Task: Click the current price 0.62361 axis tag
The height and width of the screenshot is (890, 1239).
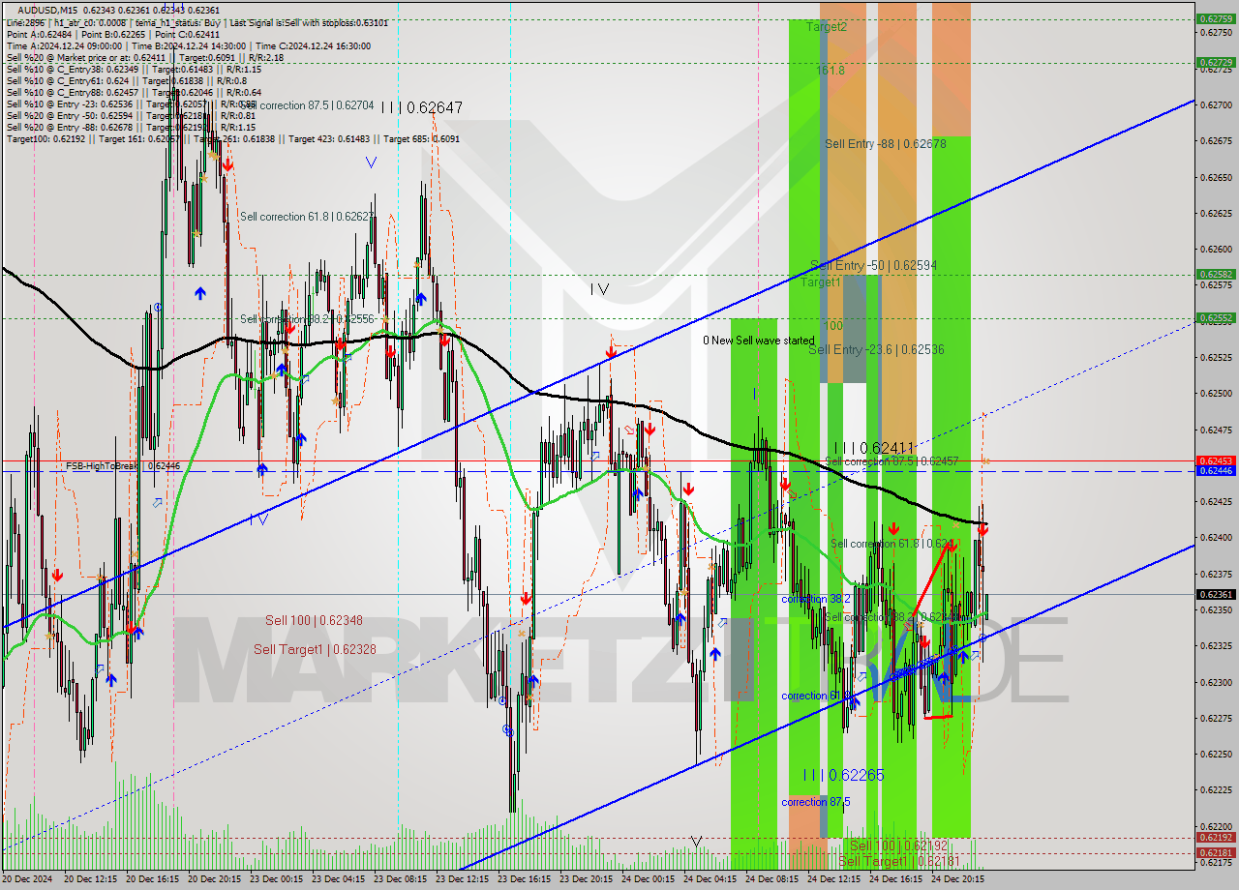Action: coord(1215,595)
